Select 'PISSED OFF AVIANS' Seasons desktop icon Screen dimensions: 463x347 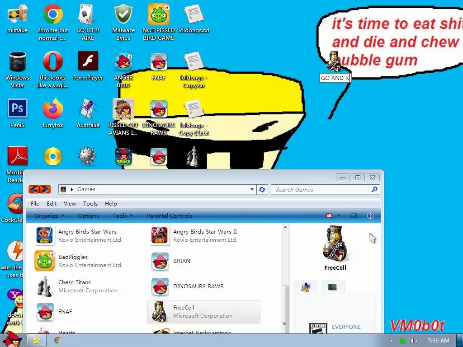(x=123, y=117)
